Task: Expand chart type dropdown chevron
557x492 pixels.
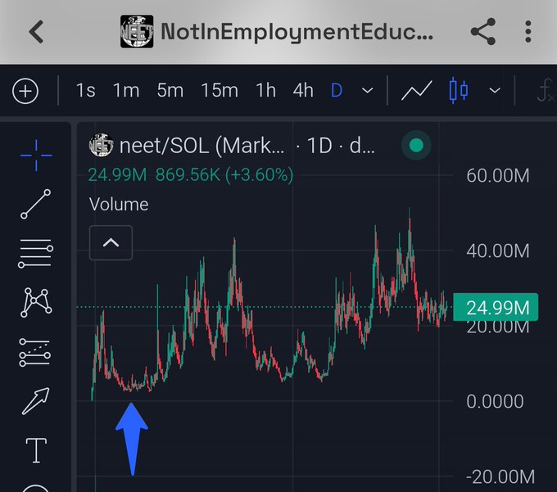Action: (495, 91)
